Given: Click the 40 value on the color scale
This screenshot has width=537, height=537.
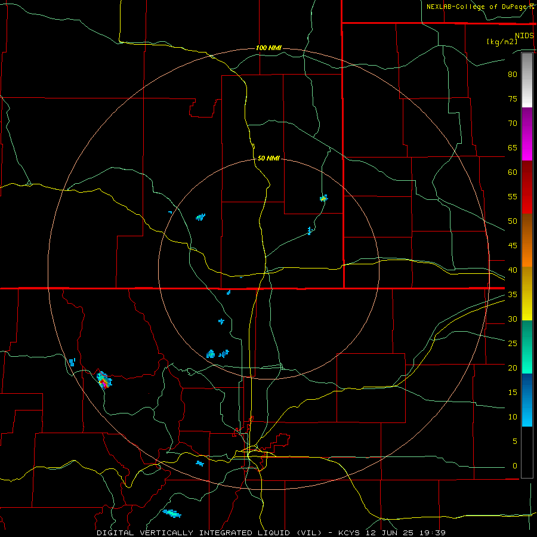Looking at the screenshot, I should 513,270.
